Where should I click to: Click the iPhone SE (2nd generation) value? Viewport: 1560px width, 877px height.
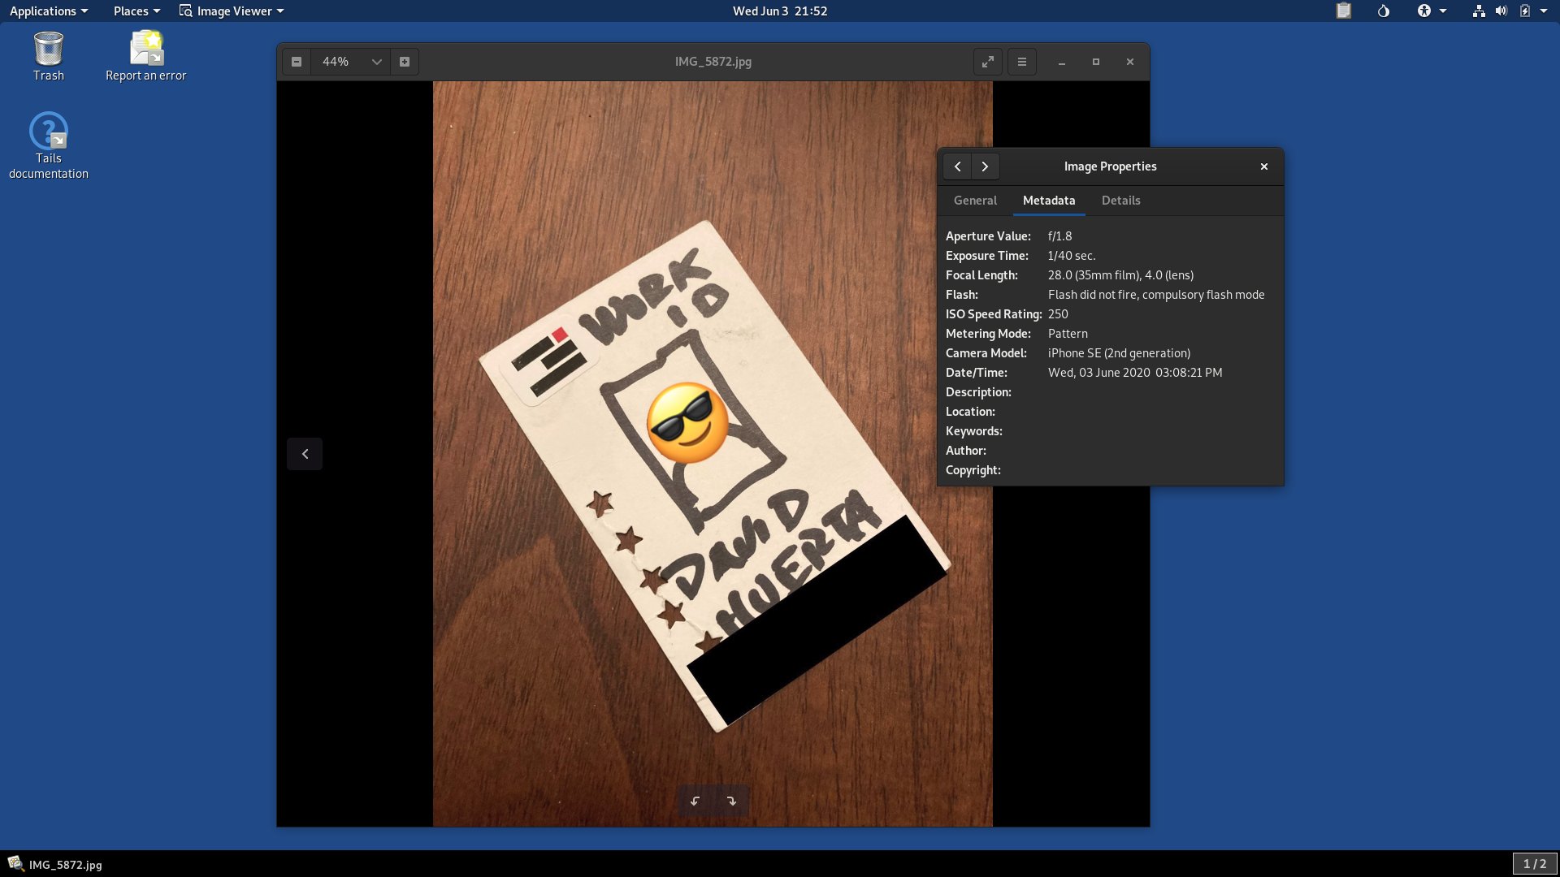click(1119, 353)
